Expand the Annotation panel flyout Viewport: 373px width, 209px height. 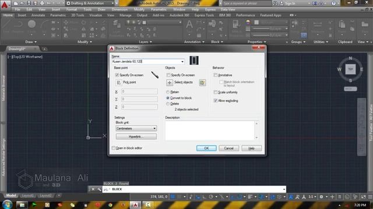point(194,42)
